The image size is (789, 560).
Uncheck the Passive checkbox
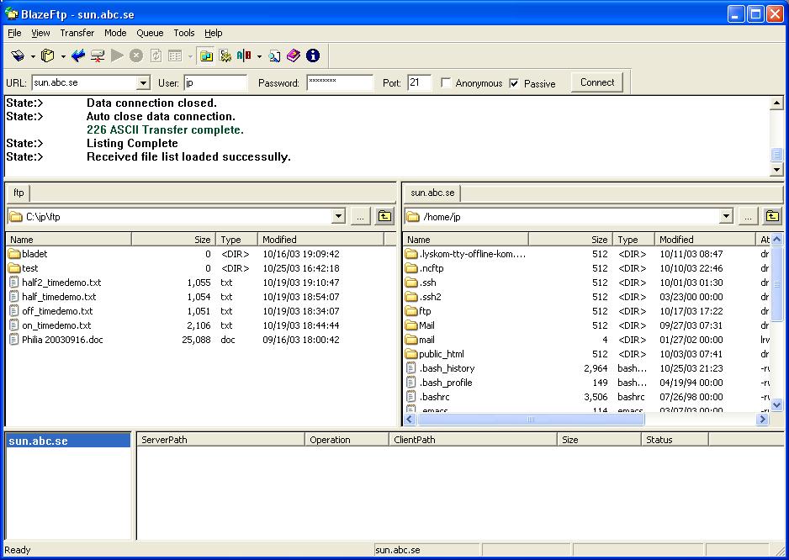tap(514, 83)
